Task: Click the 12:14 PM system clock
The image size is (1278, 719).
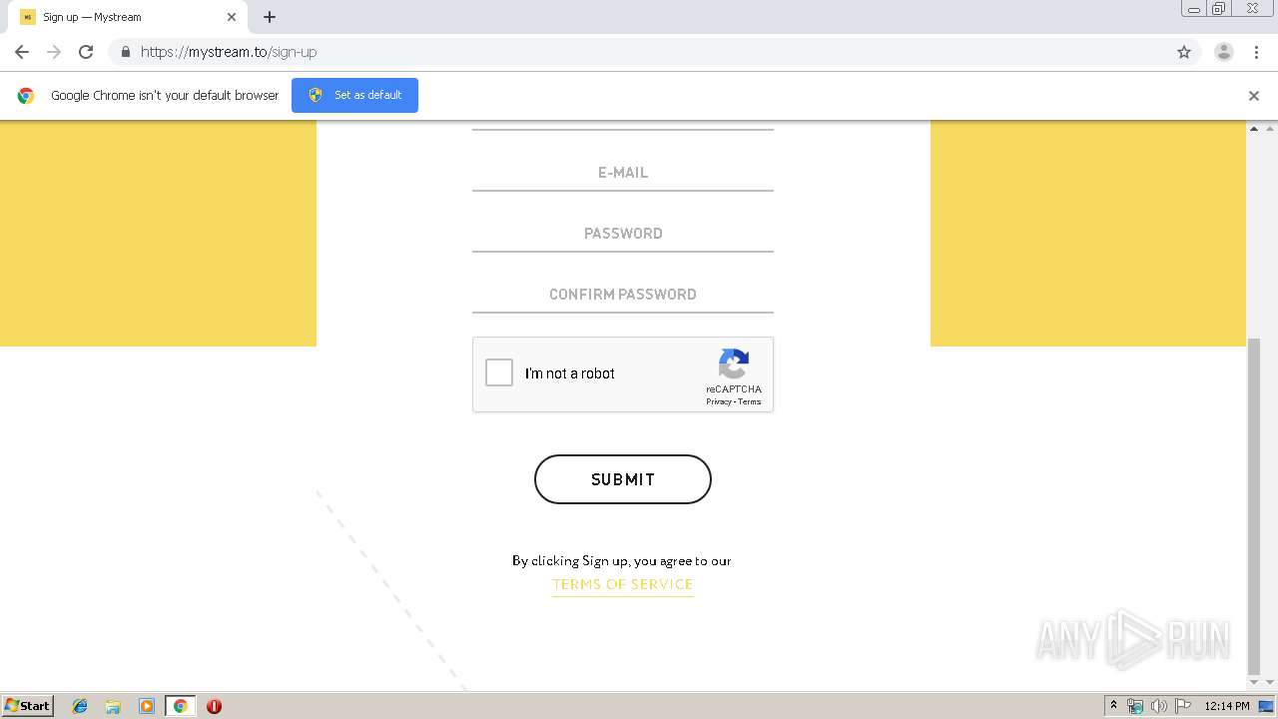Action: [1227, 706]
